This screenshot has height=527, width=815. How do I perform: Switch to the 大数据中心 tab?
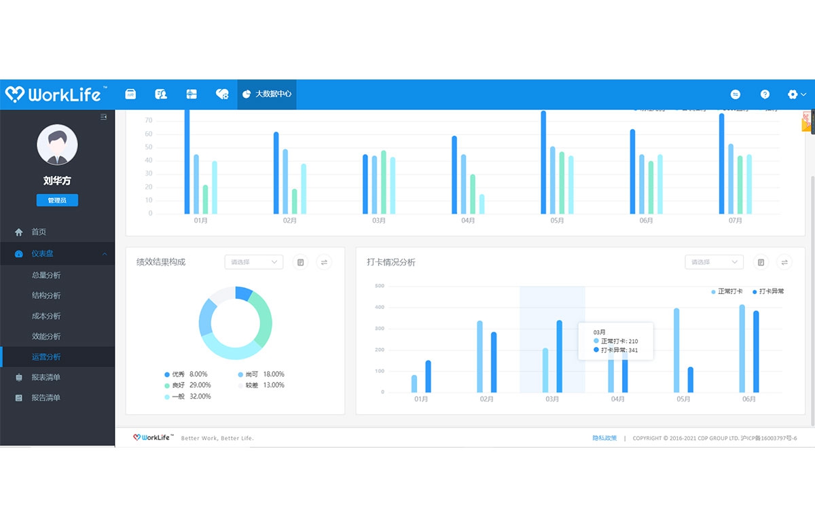[267, 94]
